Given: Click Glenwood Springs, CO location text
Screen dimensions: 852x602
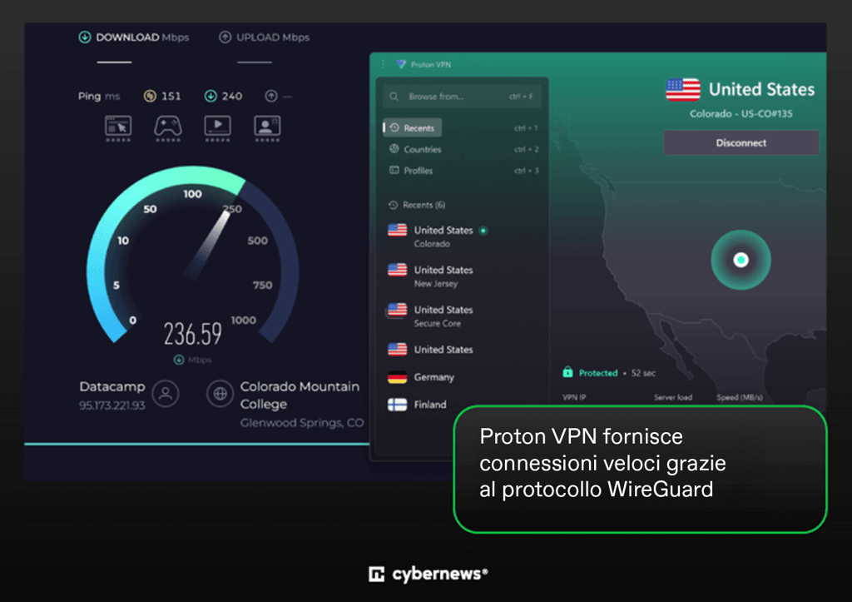Looking at the screenshot, I should [x=302, y=423].
